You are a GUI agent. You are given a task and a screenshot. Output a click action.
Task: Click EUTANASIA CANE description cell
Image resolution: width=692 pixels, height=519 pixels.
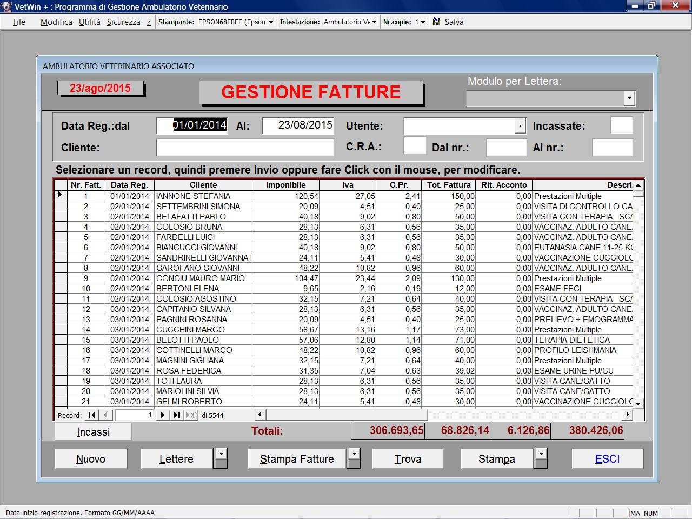pos(583,248)
